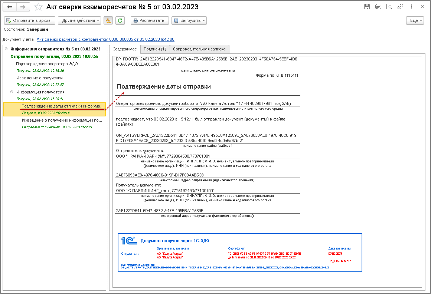
Task: Click 'Распечатать' button
Action: [150, 21]
